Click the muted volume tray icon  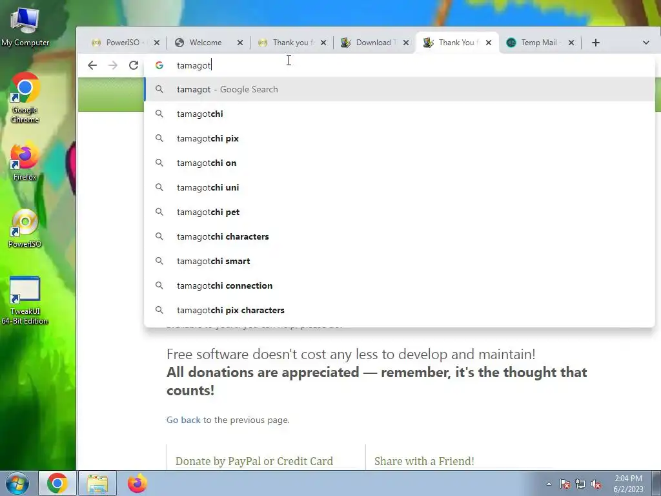click(596, 484)
